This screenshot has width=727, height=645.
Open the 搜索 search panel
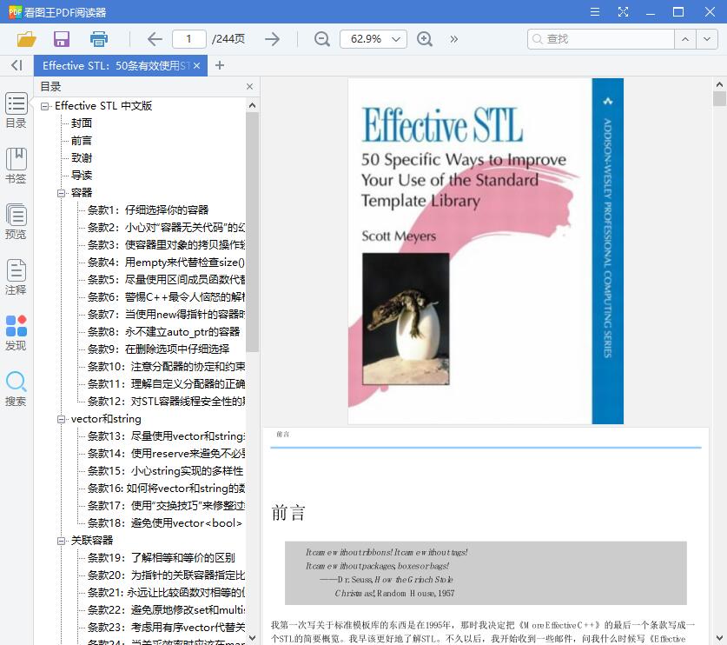17,389
